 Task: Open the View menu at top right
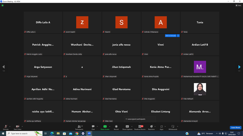238,5
